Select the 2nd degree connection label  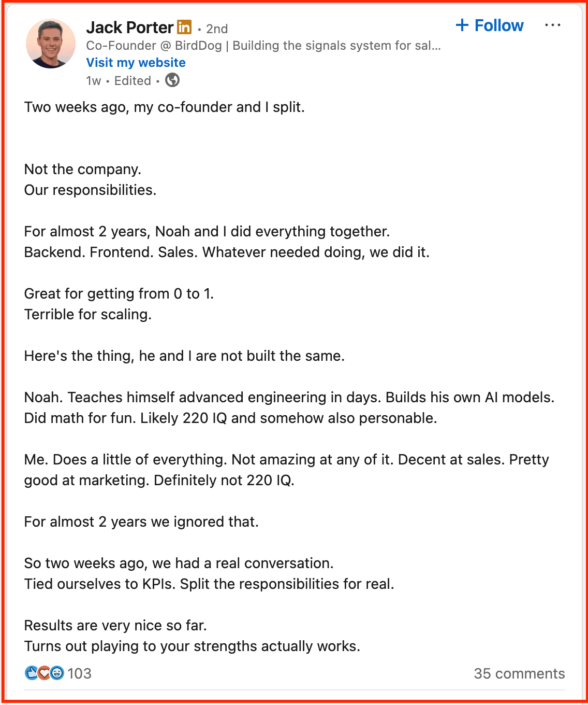click(217, 29)
